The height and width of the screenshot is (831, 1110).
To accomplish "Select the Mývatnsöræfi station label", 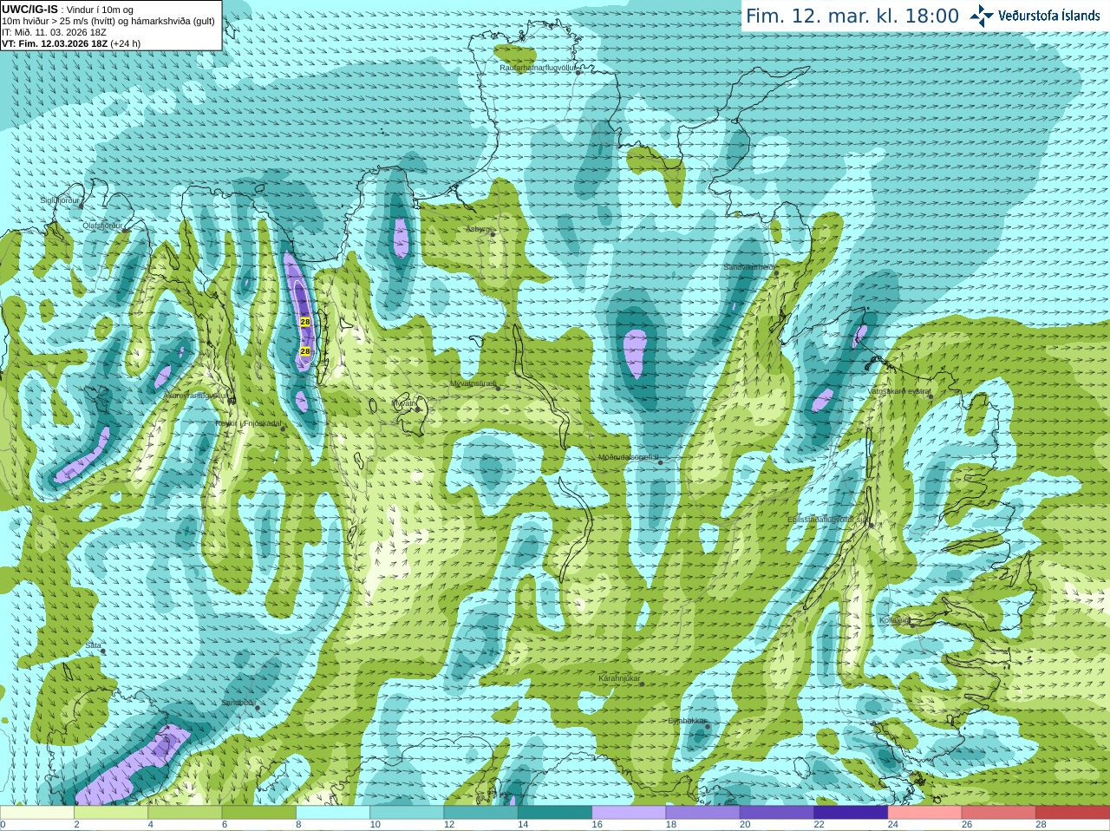I will [473, 383].
